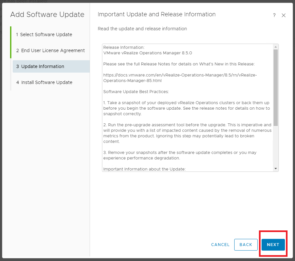
Task: Click the 'Take a snapshot' best practice paragraph
Action: click(186, 108)
